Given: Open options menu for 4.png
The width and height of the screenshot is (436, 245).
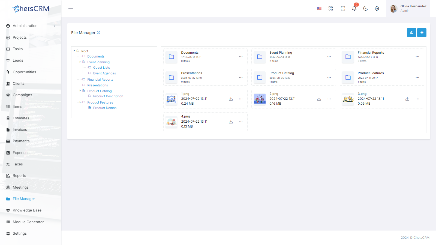Looking at the screenshot, I should click(x=241, y=122).
